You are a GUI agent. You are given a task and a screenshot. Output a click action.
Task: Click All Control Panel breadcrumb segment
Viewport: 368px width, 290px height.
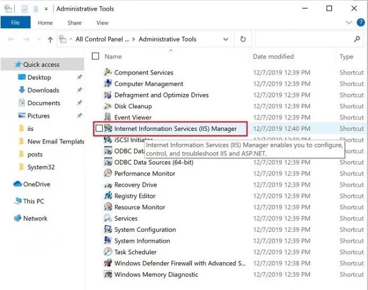coord(102,39)
